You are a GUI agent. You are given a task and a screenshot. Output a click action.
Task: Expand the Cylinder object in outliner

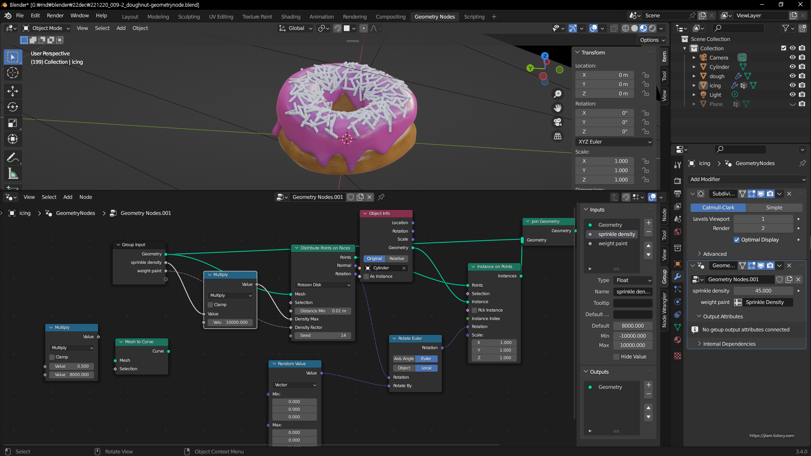point(694,67)
